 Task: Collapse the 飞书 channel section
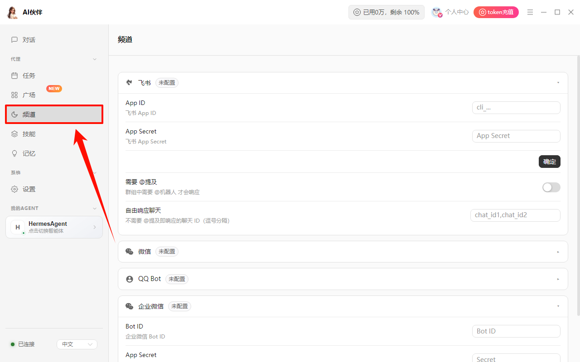pyautogui.click(x=558, y=83)
